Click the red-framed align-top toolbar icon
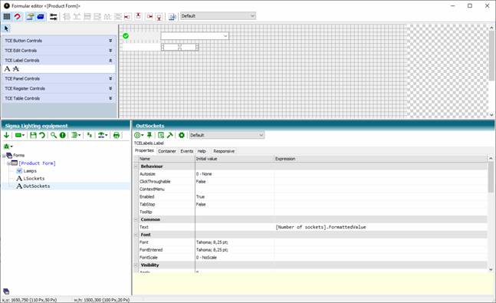 pyautogui.click(x=138, y=16)
